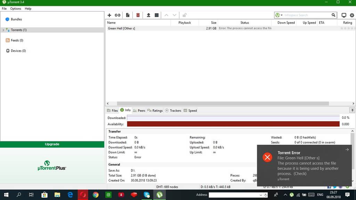
Task: Open preferences with the gear icon
Action: point(352,15)
